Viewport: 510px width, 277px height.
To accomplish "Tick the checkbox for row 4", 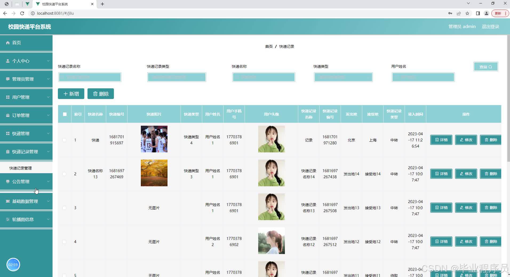I will [x=64, y=242].
